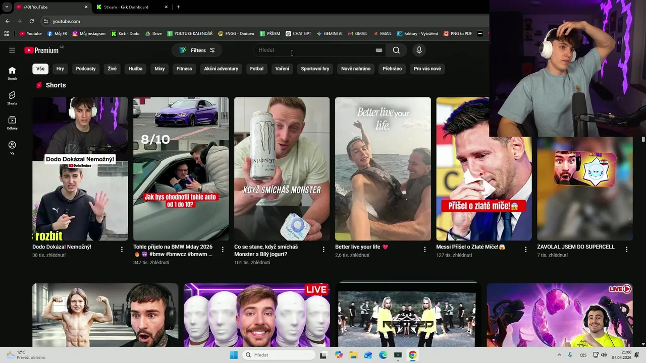
Task: Select the Živě filter chip
Action: tap(112, 69)
